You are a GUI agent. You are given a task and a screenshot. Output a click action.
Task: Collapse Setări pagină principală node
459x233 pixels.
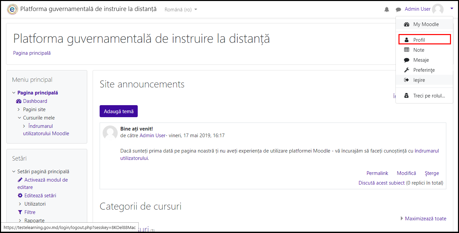click(14, 172)
